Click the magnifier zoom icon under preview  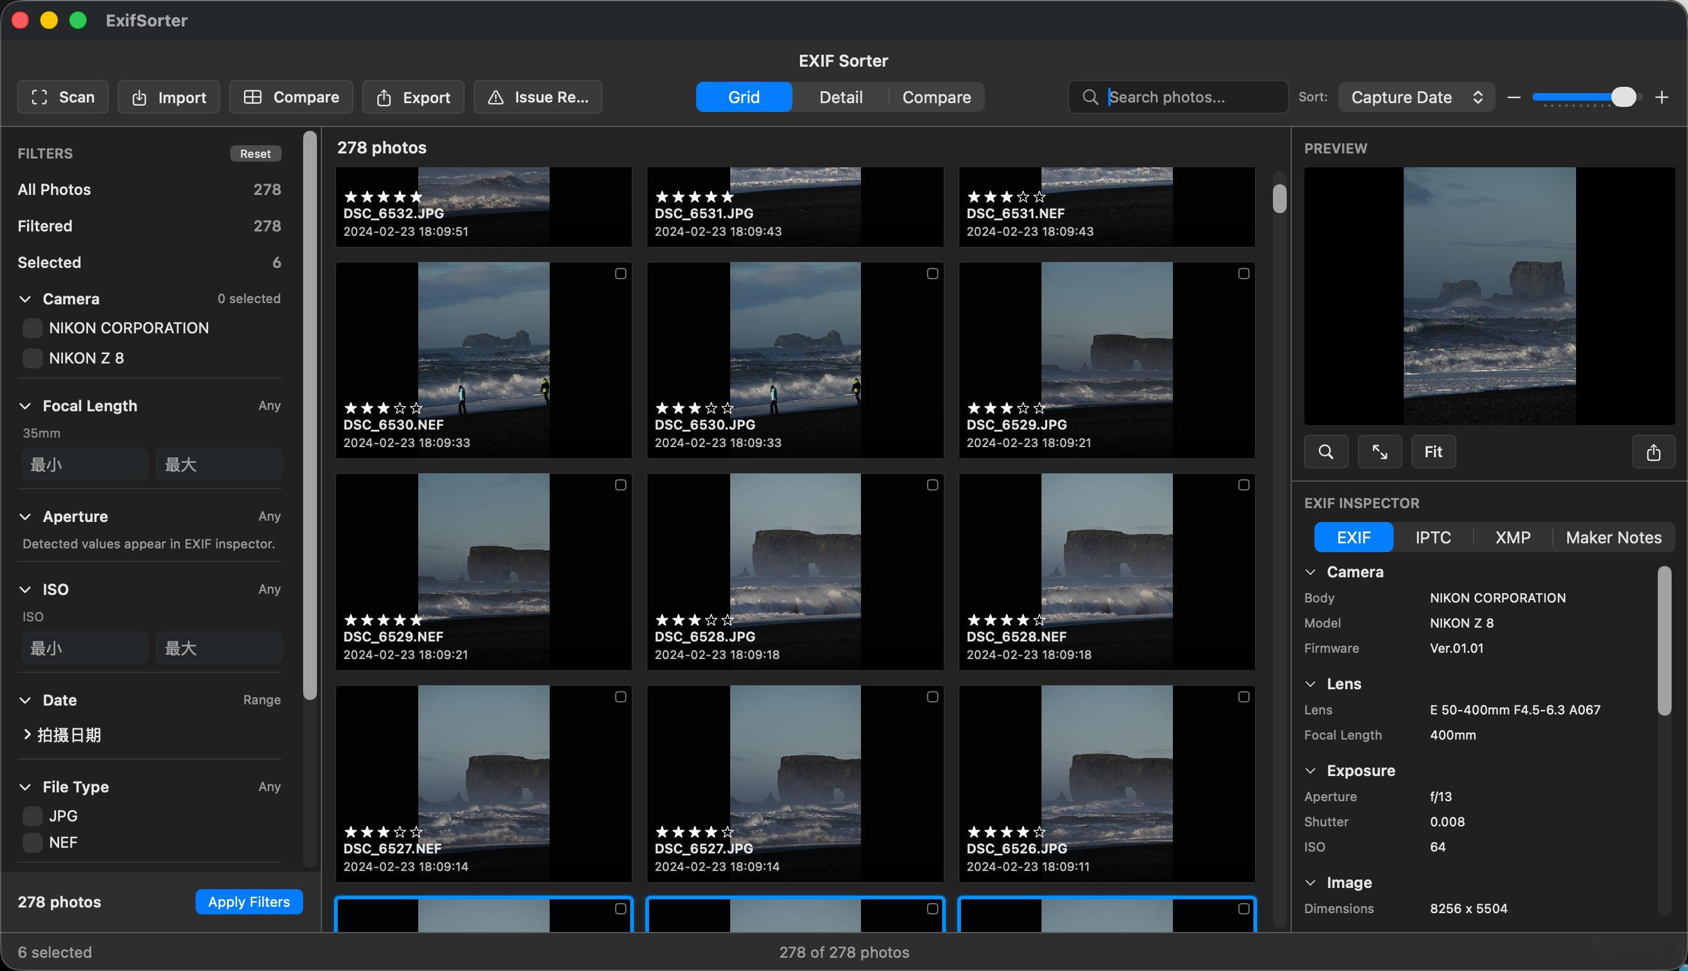(1326, 452)
